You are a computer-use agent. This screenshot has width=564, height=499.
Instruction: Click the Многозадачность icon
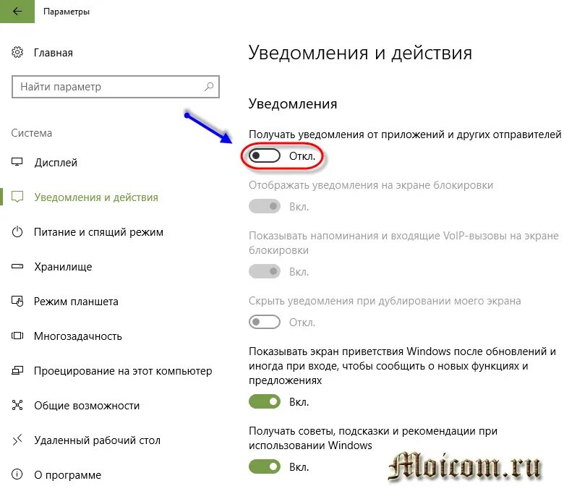point(17,336)
